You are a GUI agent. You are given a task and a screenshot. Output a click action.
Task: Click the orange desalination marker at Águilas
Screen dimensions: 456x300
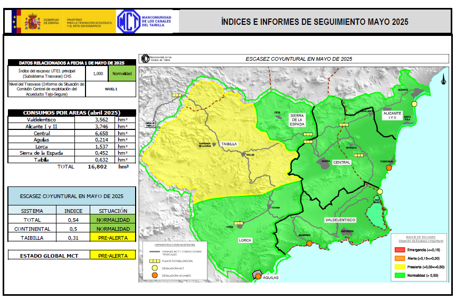258,276
